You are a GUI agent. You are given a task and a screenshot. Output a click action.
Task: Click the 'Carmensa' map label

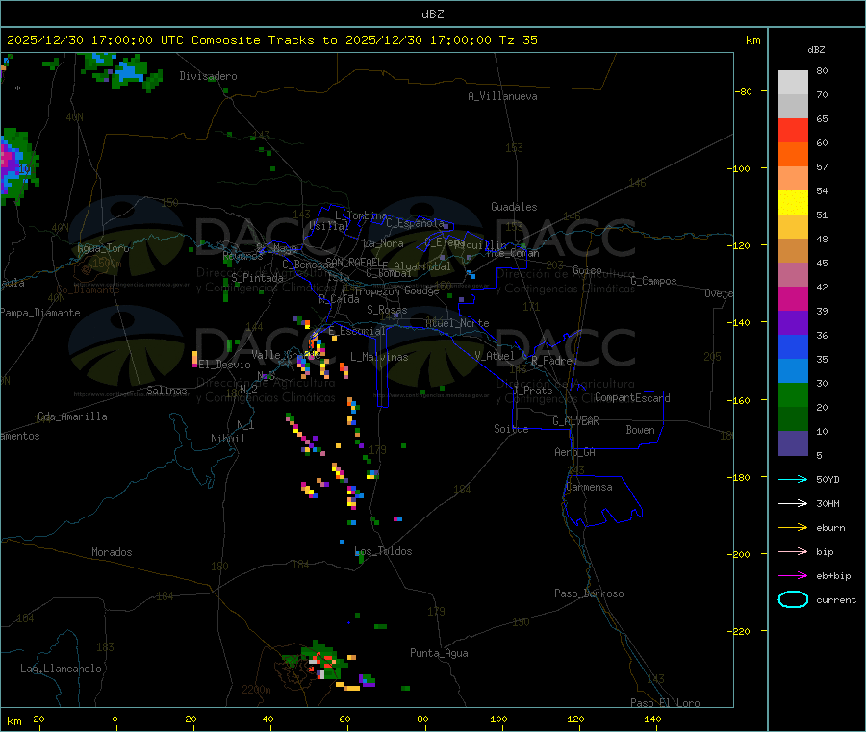click(x=589, y=487)
